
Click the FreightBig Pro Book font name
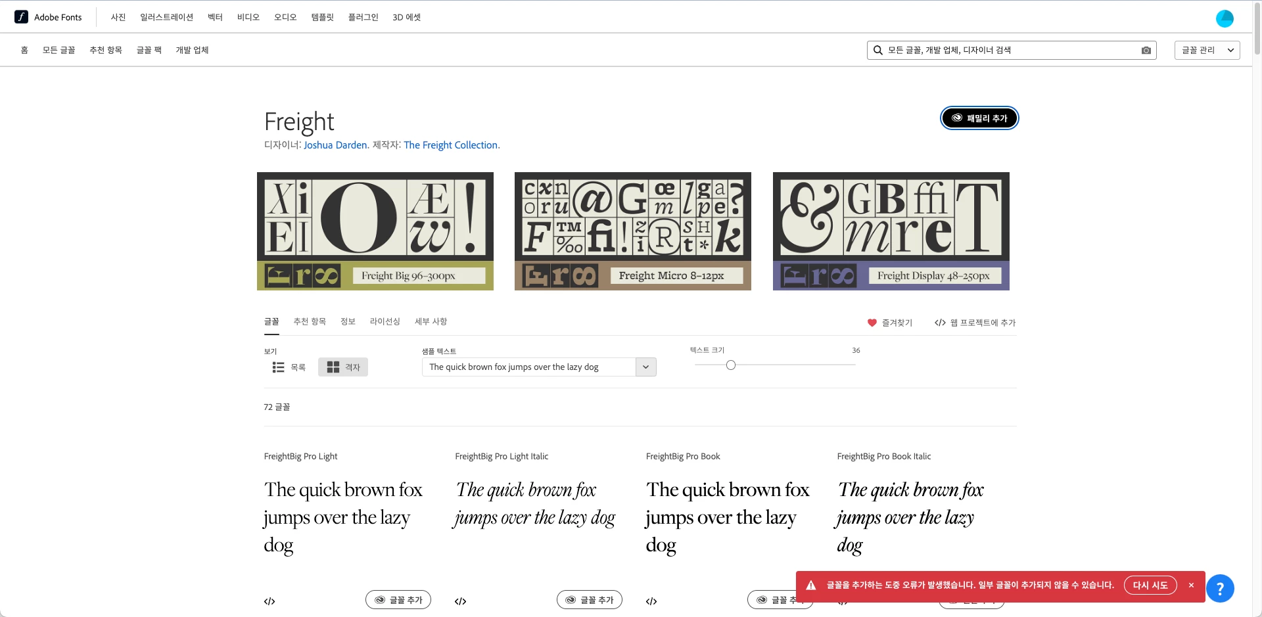click(x=683, y=456)
